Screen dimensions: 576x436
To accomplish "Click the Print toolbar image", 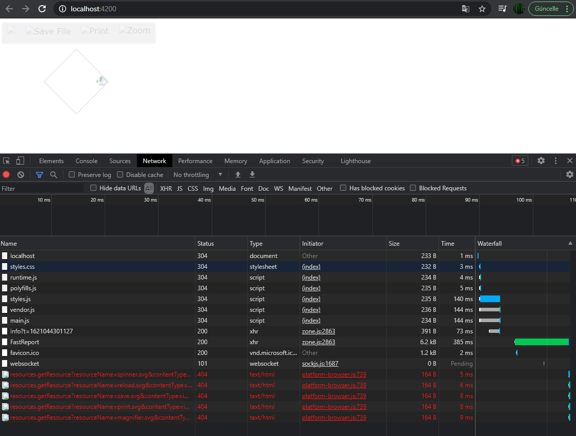I will point(95,31).
